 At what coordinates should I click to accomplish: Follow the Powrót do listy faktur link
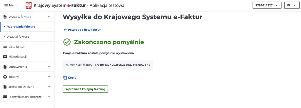pyautogui.click(x=84, y=30)
